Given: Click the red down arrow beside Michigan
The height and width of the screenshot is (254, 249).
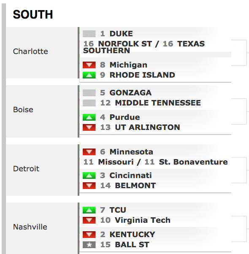Looking at the screenshot, I should tap(89, 65).
